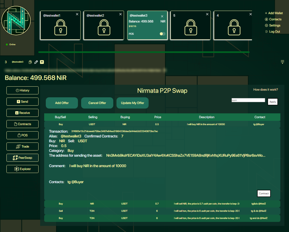Click Add Wallet
This screenshot has height=232, width=289.
coord(274,13)
